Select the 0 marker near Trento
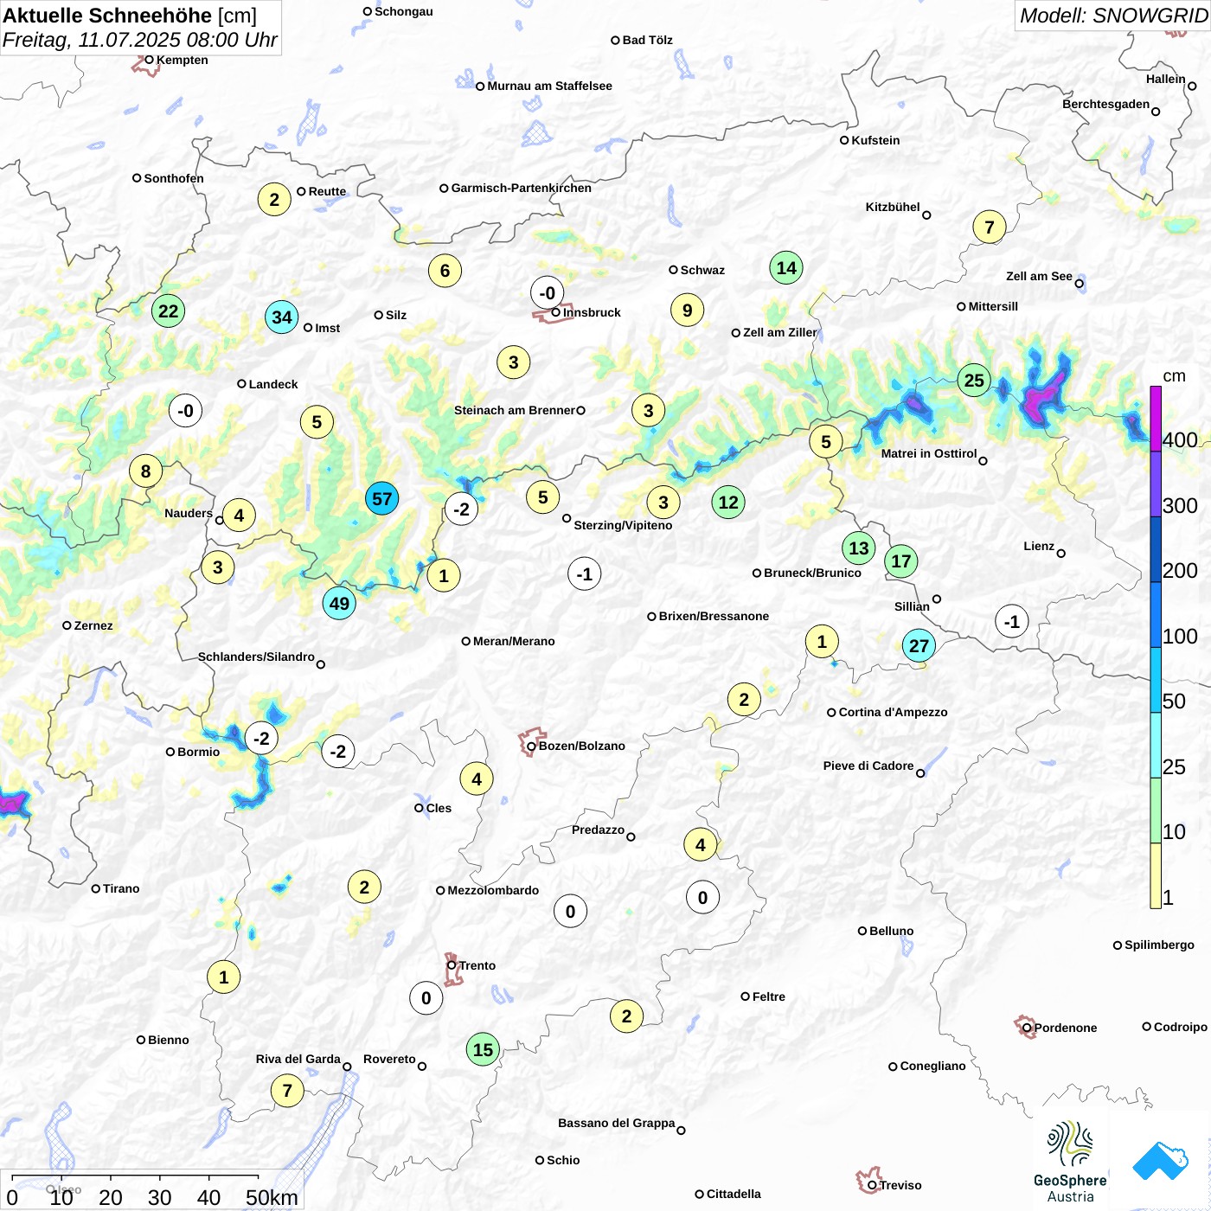This screenshot has height=1211, width=1211. (x=426, y=998)
